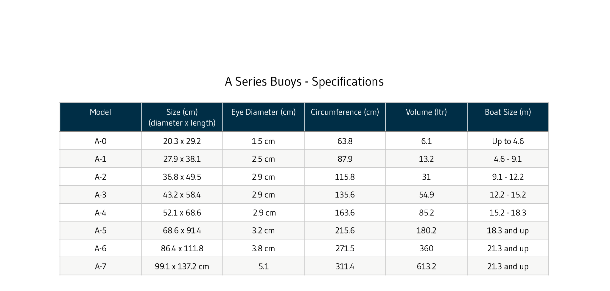
Task: Click the 'Up to 4.6' boat size cell
Action: 508,141
